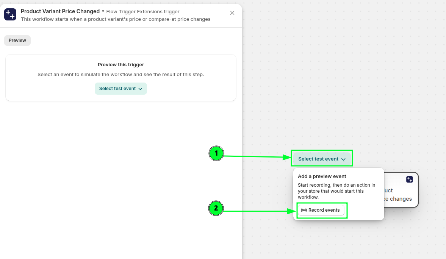Screen dimensions: 446x259
Task: Click the broadcast icon inside Record events
Action: tap(304, 210)
